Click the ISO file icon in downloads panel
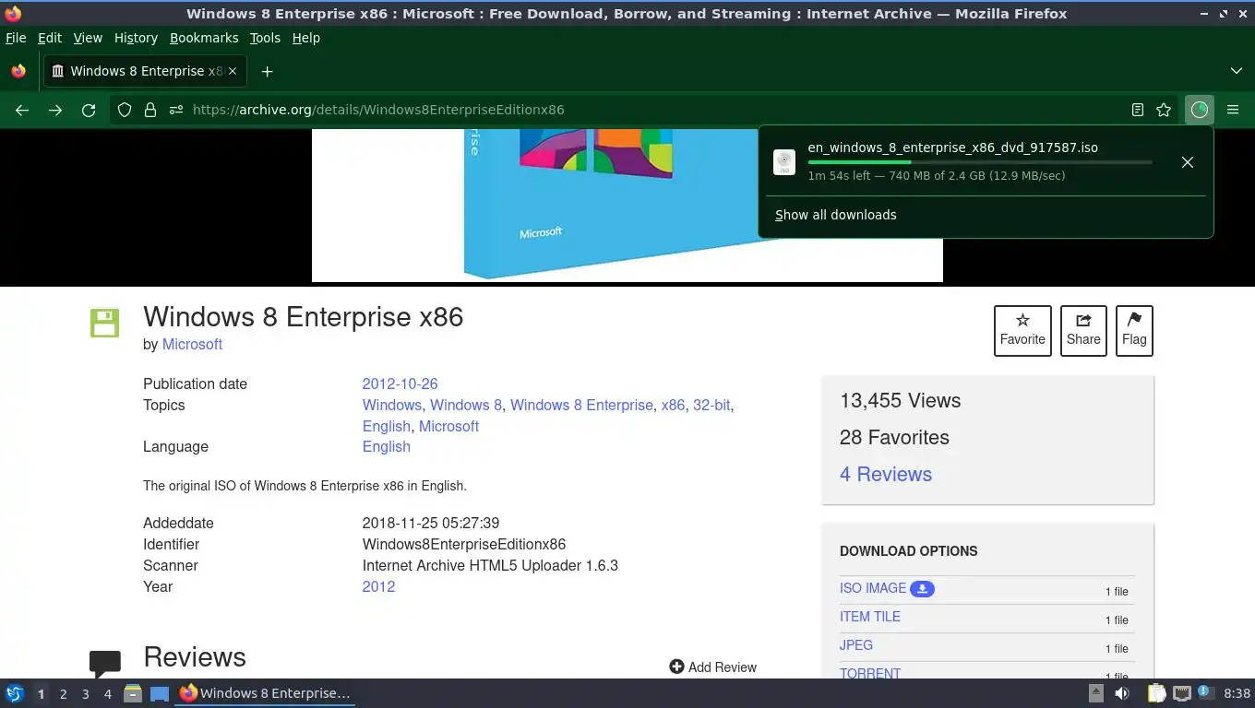This screenshot has width=1255, height=708. tap(784, 162)
